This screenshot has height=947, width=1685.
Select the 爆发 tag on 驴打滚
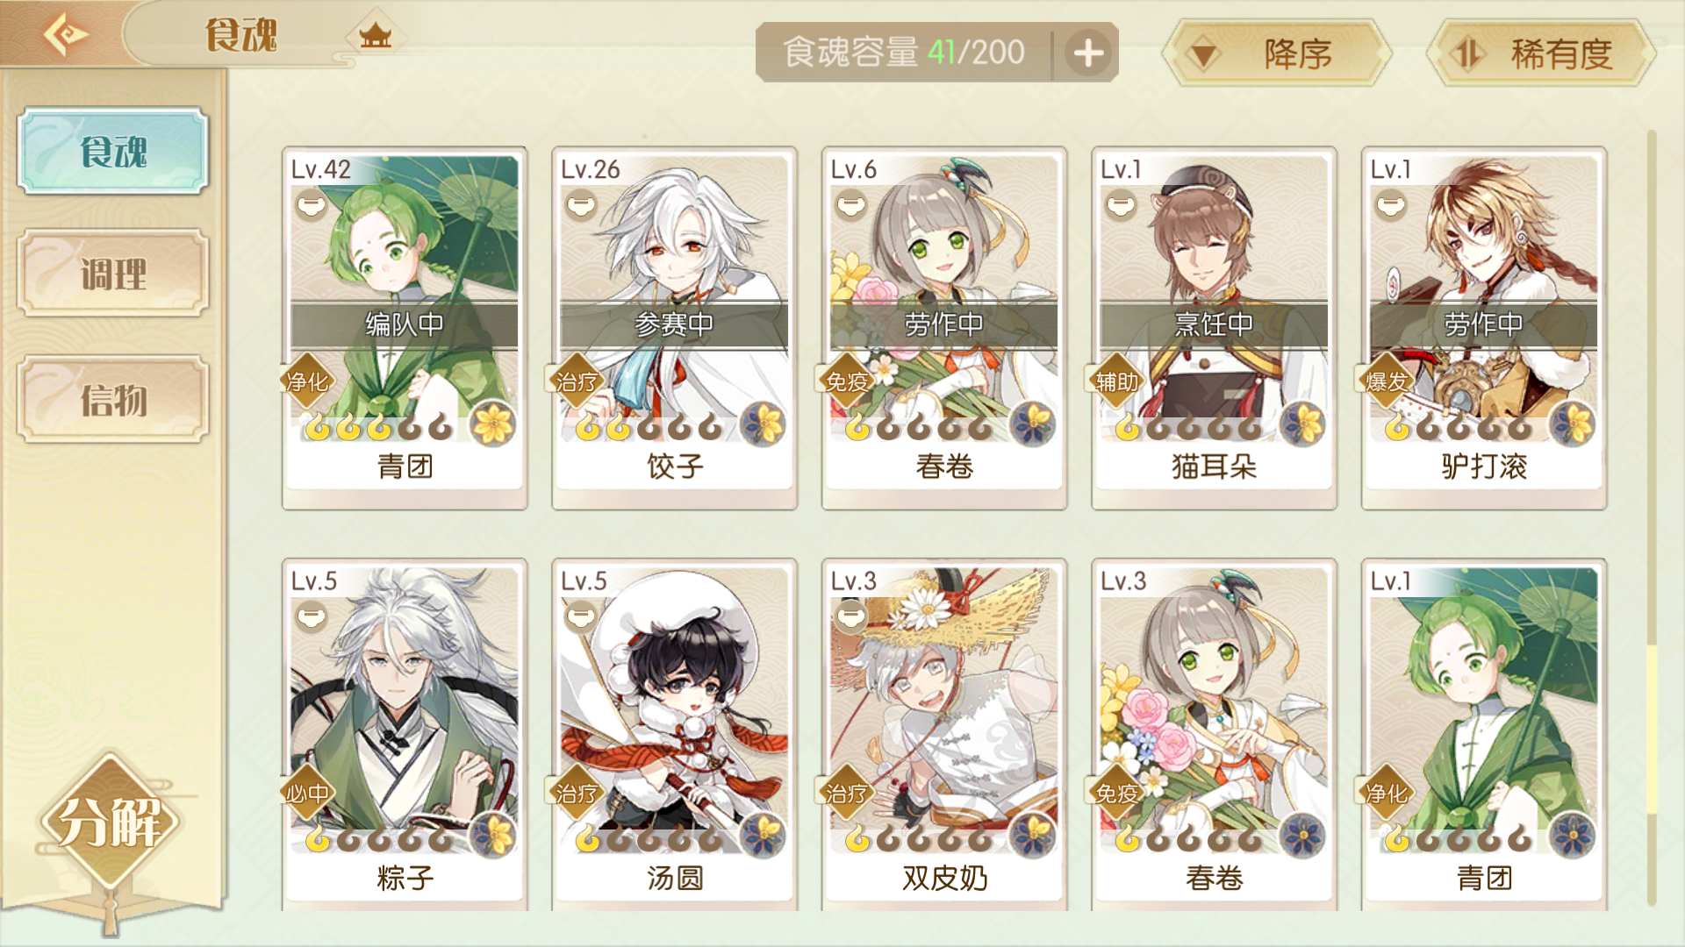tap(1386, 381)
